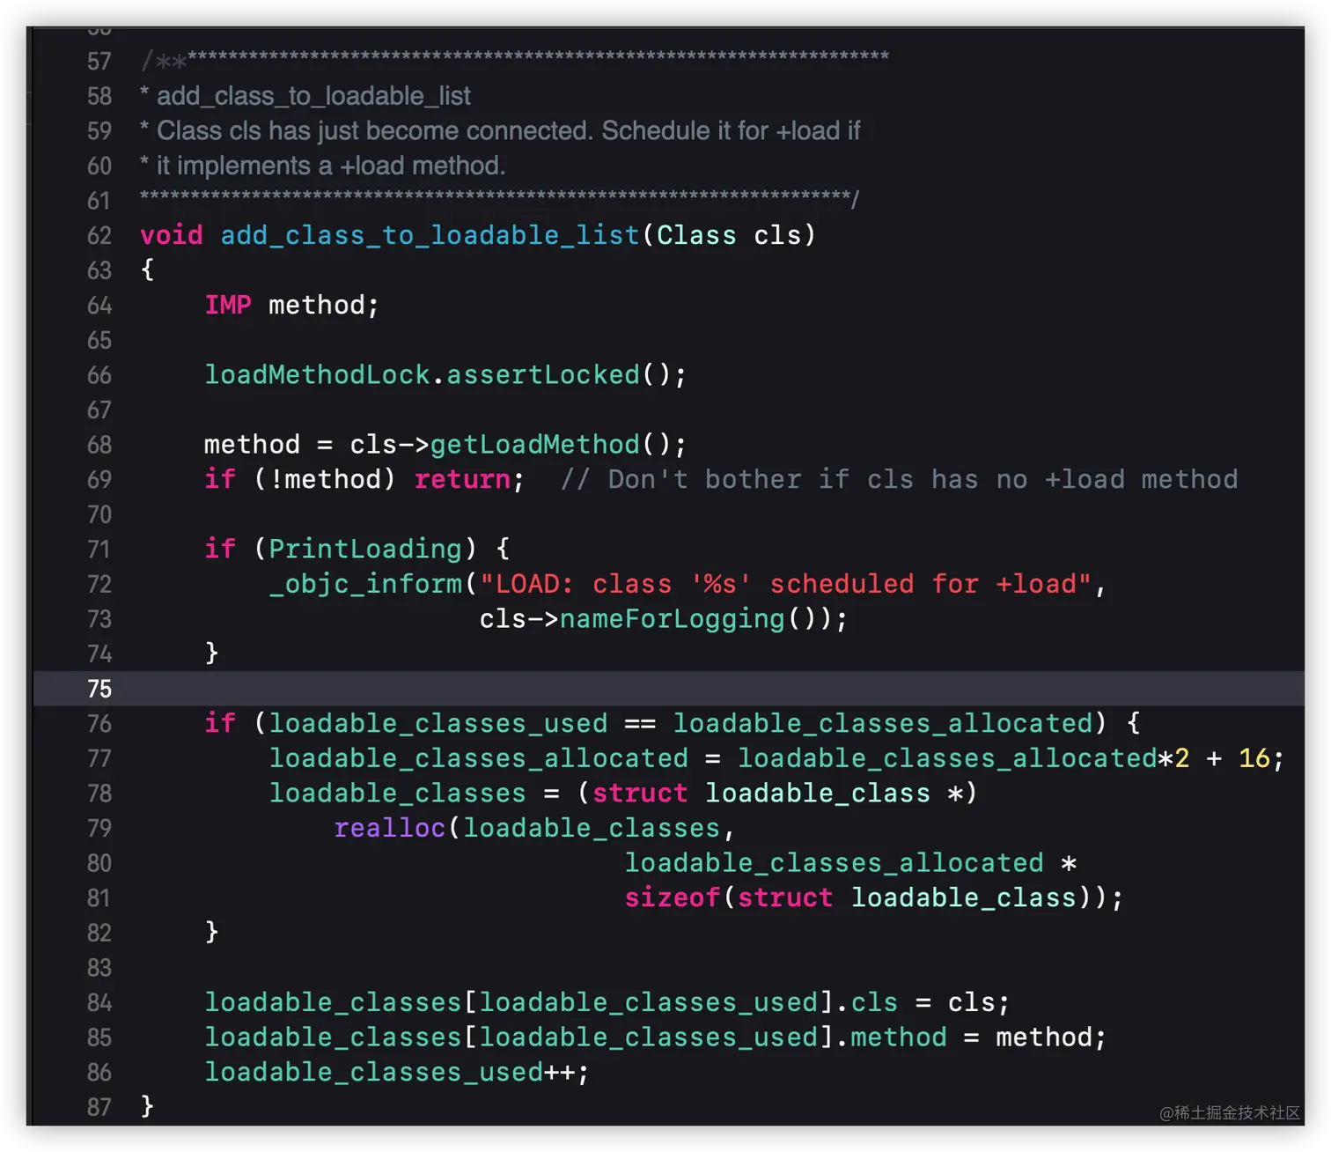The width and height of the screenshot is (1331, 1152).
Task: Click line number 64 in the gutter
Action: coord(99,305)
